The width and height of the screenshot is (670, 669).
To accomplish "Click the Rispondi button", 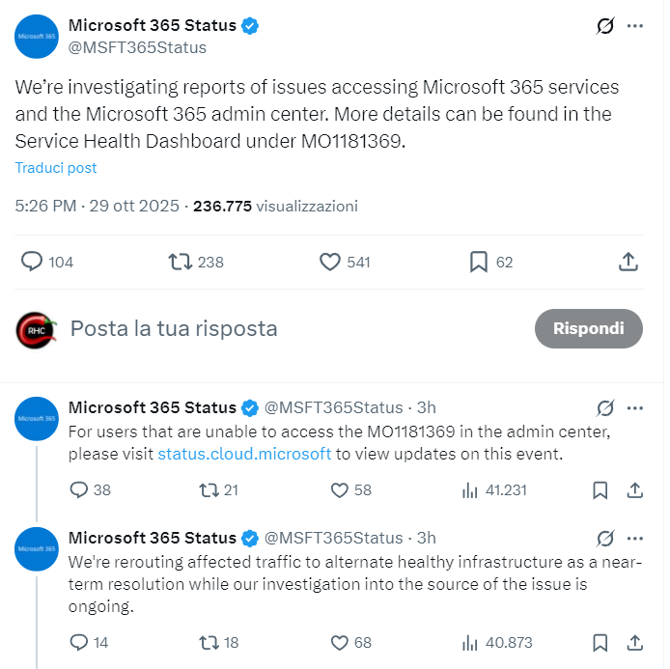I will click(588, 328).
